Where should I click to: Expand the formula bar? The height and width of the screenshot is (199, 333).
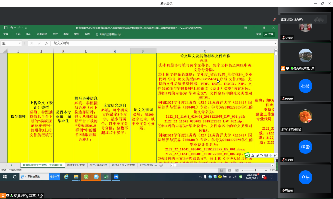point(275,43)
